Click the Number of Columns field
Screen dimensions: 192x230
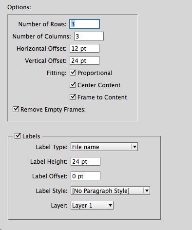[x=89, y=36]
